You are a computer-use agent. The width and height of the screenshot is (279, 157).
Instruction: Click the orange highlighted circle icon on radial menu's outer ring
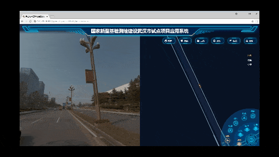(x=228, y=140)
